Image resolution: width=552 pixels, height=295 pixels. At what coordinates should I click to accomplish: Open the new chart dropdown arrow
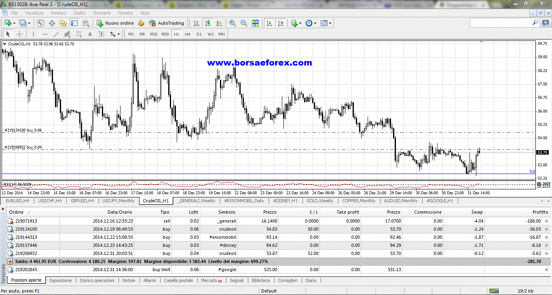coord(15,23)
